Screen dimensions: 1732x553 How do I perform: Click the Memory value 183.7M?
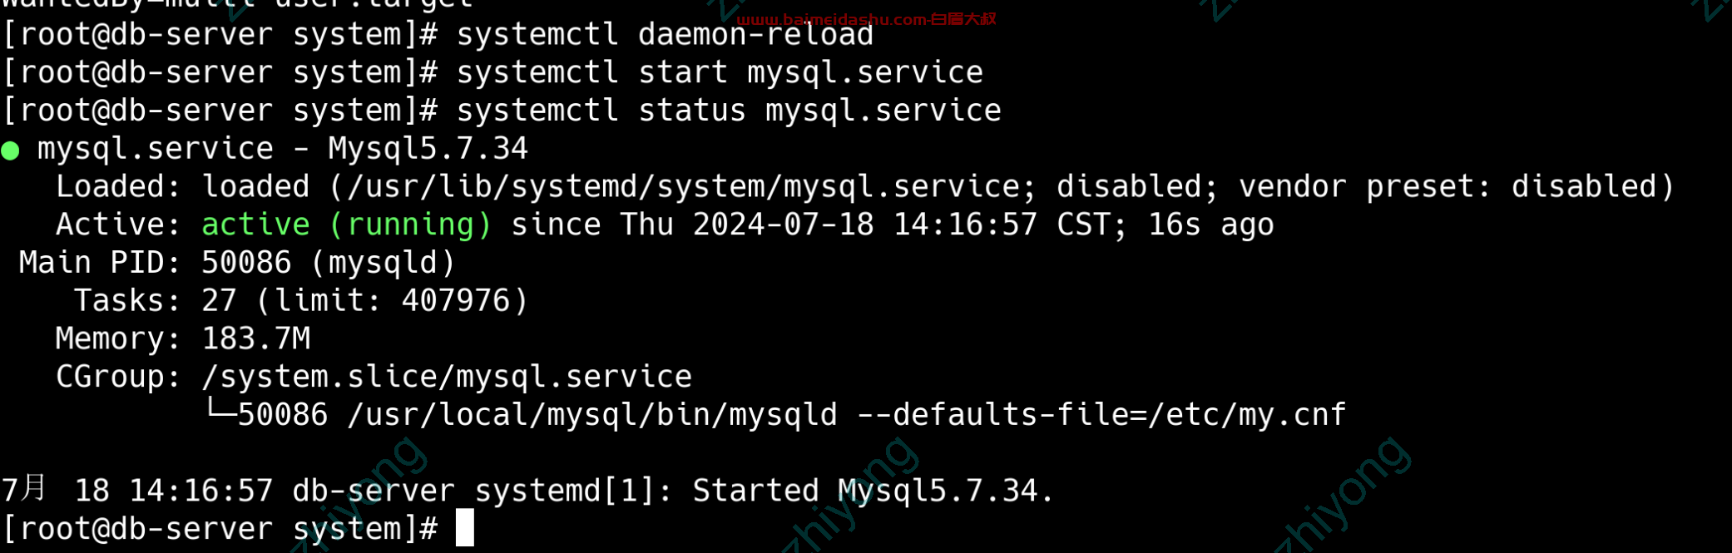point(256,338)
